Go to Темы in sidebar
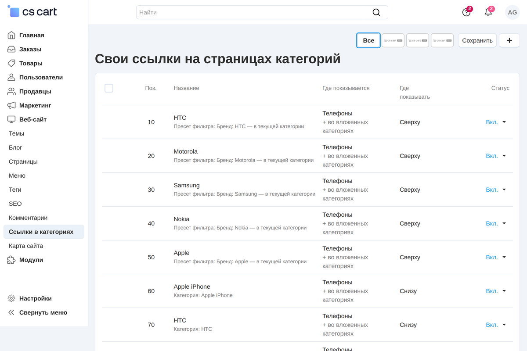The image size is (527, 351). click(x=16, y=133)
